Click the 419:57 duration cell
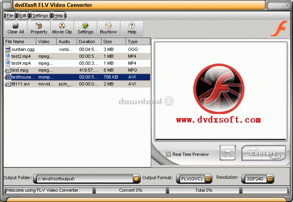 (88, 70)
